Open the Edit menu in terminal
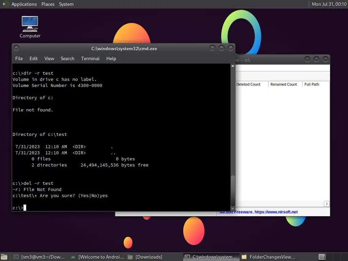The image size is (348, 261). [x=34, y=58]
